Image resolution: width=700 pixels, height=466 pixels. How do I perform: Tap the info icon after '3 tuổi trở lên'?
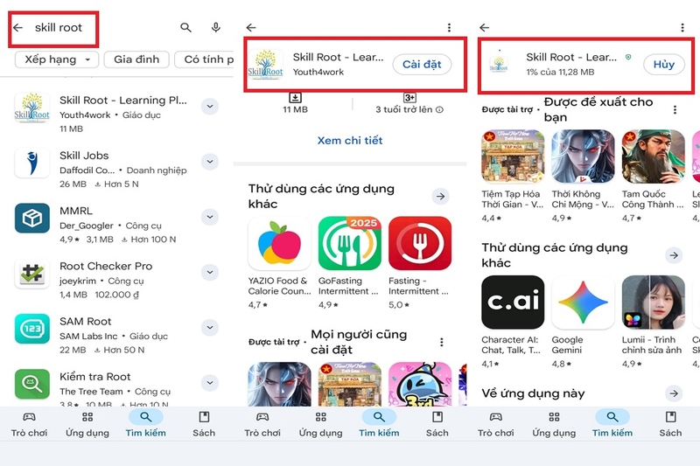point(440,109)
